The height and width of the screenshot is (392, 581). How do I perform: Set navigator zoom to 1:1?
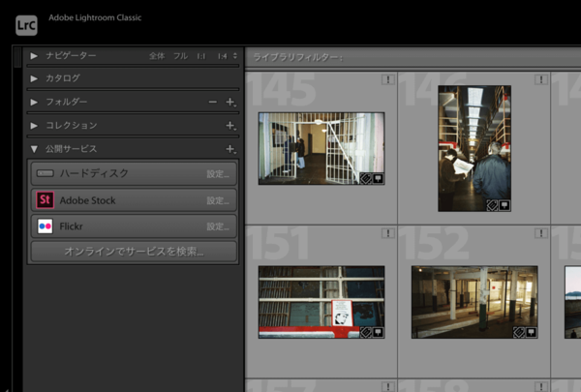tap(200, 56)
